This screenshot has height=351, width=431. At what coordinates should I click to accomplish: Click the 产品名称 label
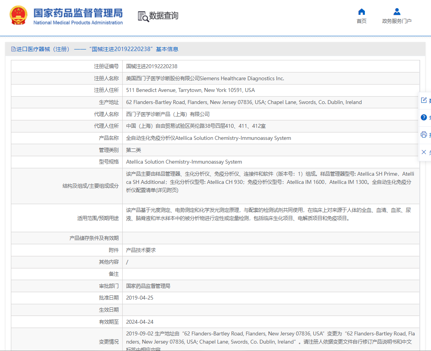pyautogui.click(x=109, y=138)
